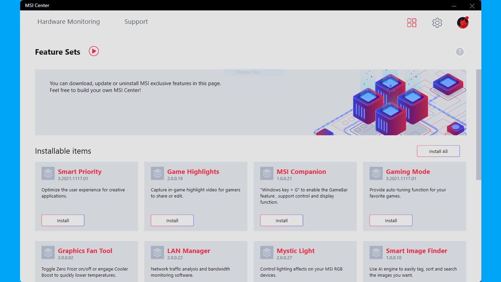Open the Feature Sets grid icon
The width and height of the screenshot is (501, 282).
412,23
